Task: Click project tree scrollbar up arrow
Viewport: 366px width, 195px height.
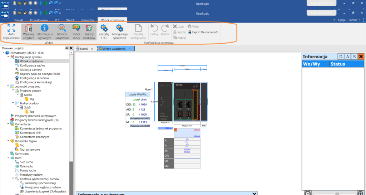Action: tap(71, 53)
